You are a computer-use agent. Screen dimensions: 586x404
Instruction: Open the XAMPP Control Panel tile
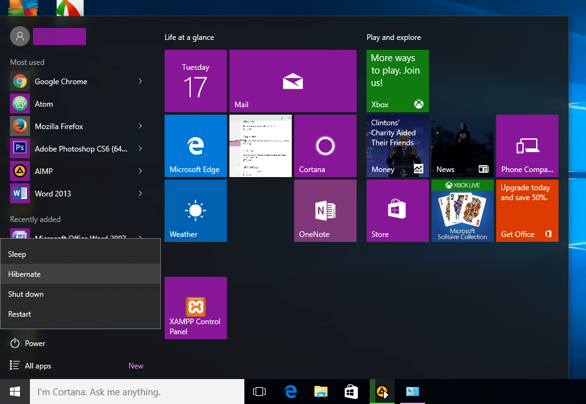[x=196, y=308]
